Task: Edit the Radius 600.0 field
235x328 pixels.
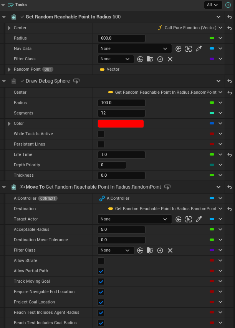Action: pyautogui.click(x=121, y=38)
